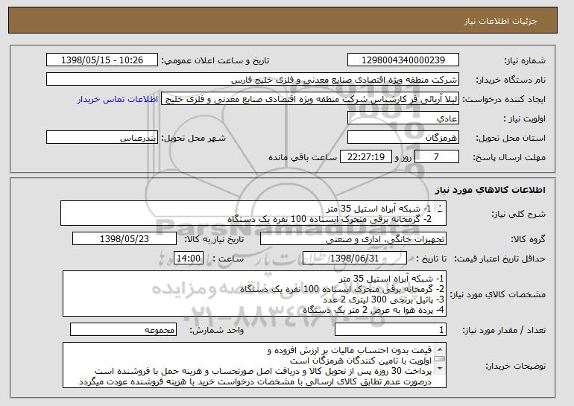Click down arrow of توضیحات خریدار scrollbar
The image size is (574, 406).
click(440, 368)
